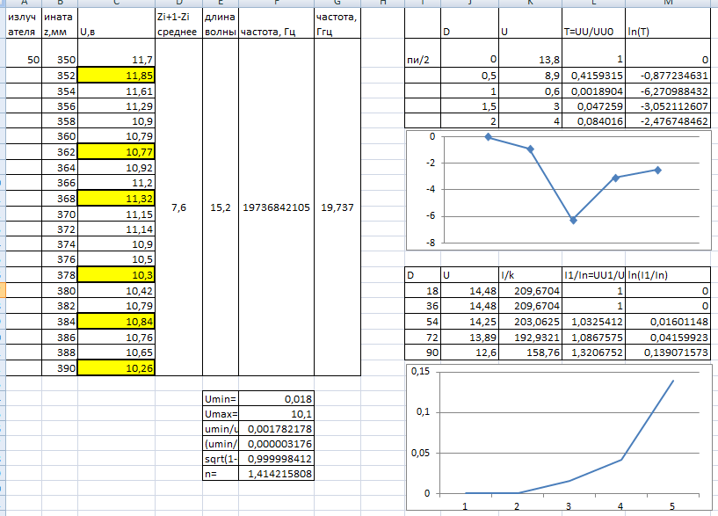
Task: Select the yellow cell with value 10,77
Action: [x=116, y=152]
